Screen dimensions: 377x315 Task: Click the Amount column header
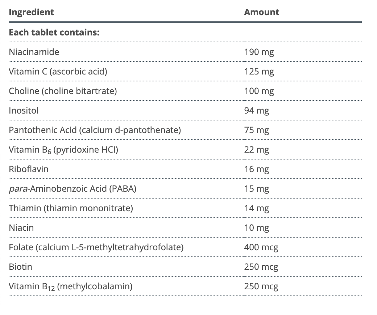(261, 12)
